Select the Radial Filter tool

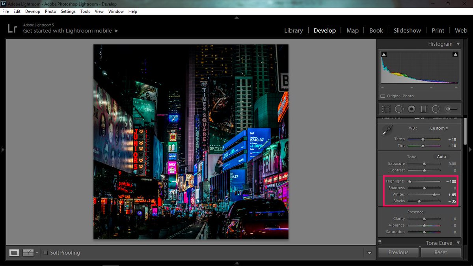point(436,109)
